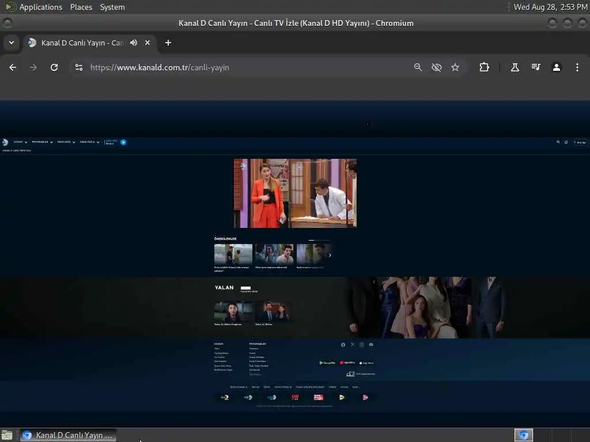The image size is (590, 442).
Task: Click the zoom magnifier in address bar
Action: [418, 67]
